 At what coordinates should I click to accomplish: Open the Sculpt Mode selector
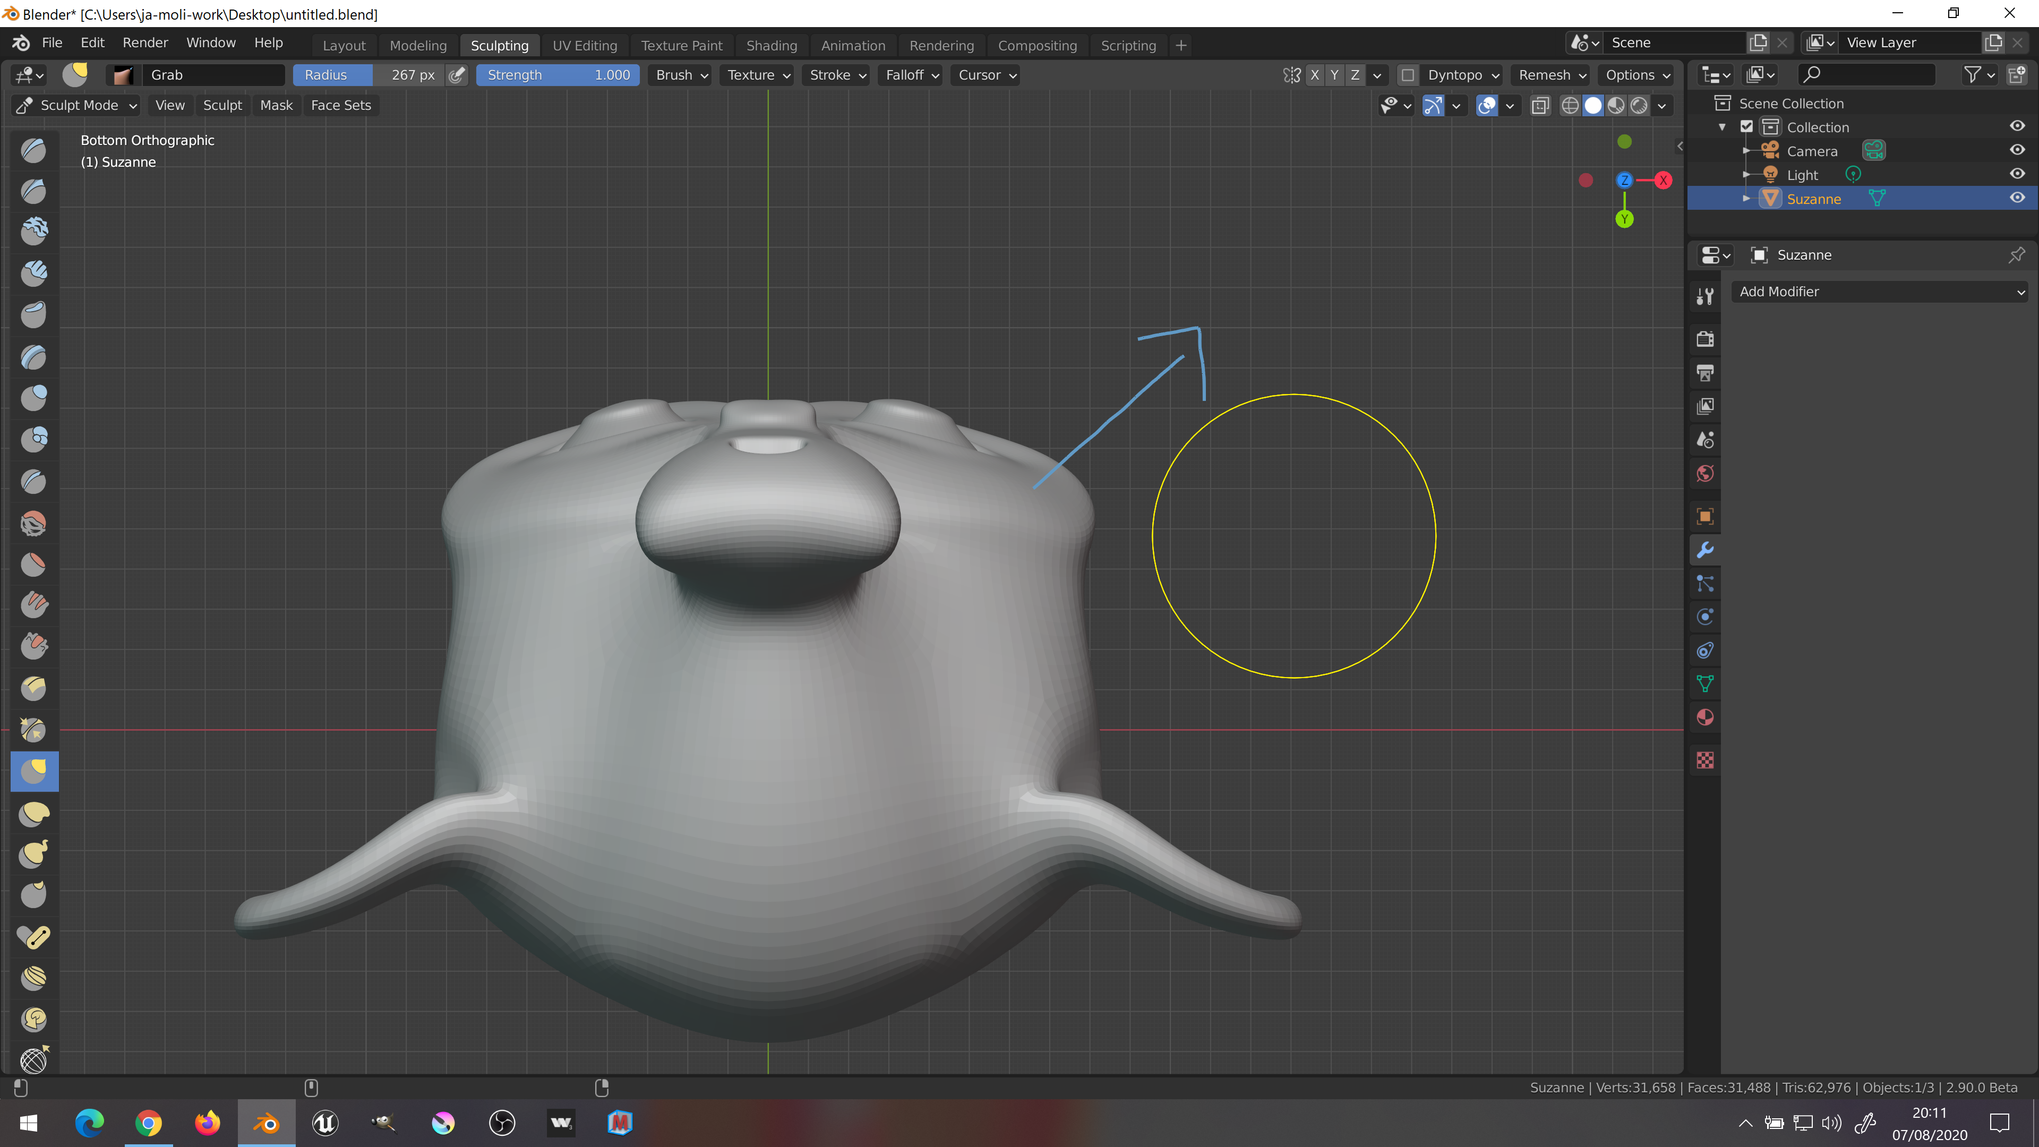(x=76, y=105)
